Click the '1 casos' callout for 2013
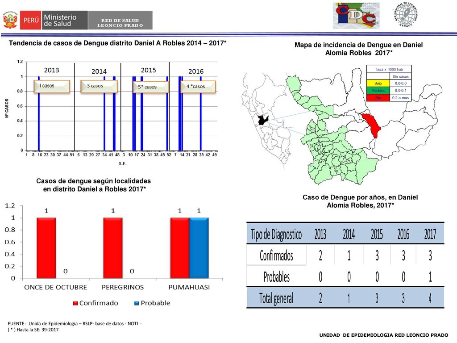 tap(52, 86)
